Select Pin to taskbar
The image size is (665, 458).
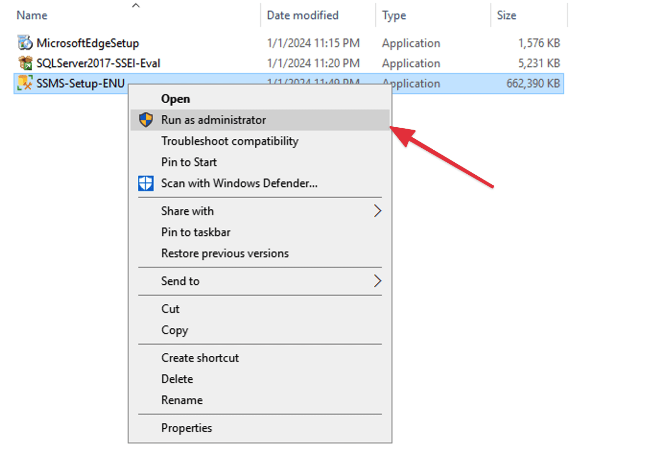pos(195,232)
